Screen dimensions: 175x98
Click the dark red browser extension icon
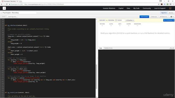(162, 4)
